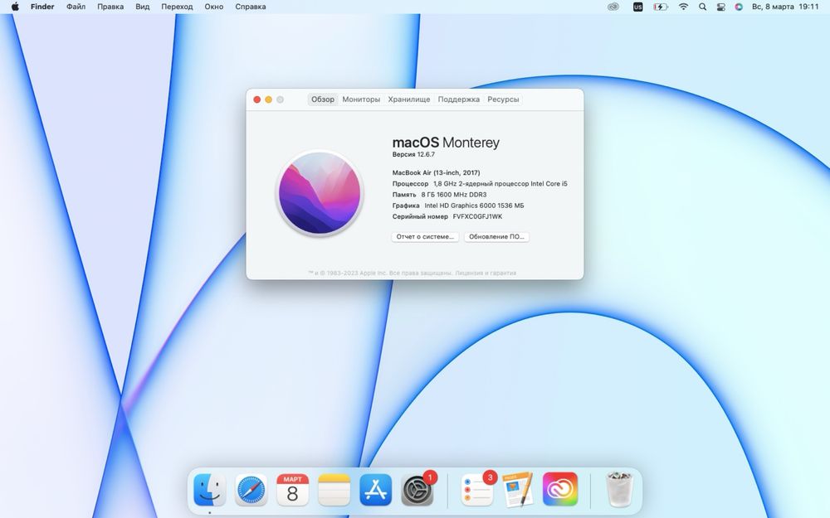The width and height of the screenshot is (830, 518).
Task: Click the Intel Core i5 processor line
Action: tap(480, 183)
